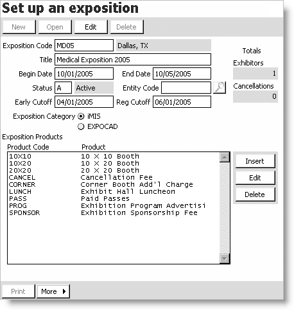Screen dimensions: 294x310
Task: Click the 'Product Code' column header
Action: pyautogui.click(x=28, y=147)
